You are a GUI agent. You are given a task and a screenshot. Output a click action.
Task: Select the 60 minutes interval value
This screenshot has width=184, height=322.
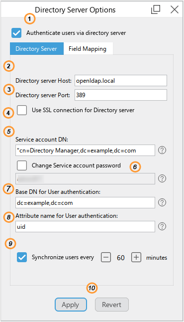[x=121, y=258]
